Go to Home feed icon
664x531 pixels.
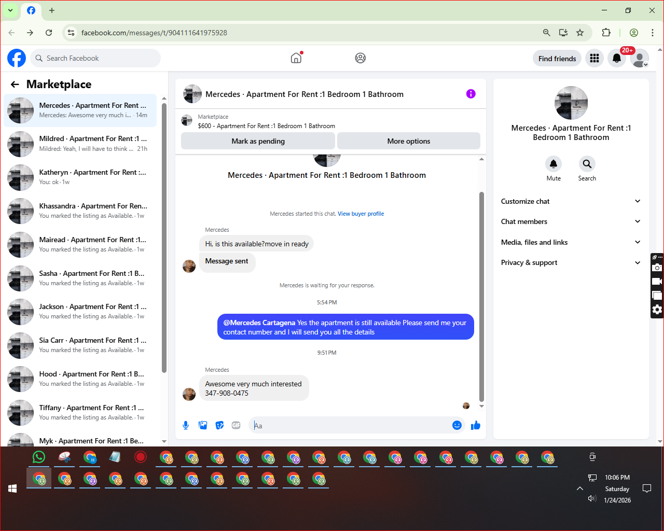point(296,58)
